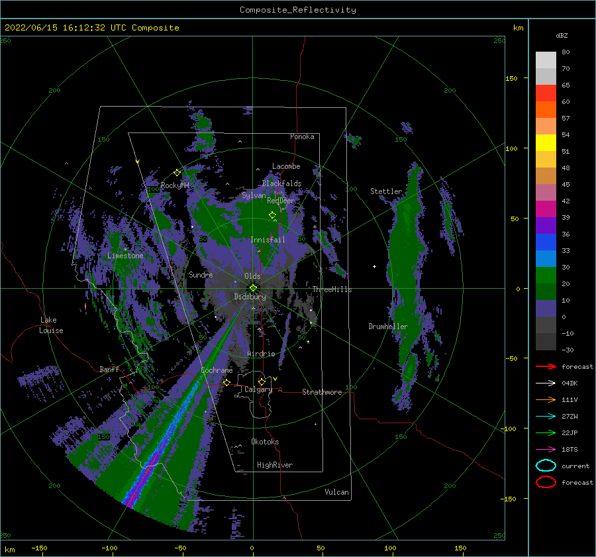596x557 pixels.
Task: Click the yellow radar site marker at Olds
Action: click(253, 288)
